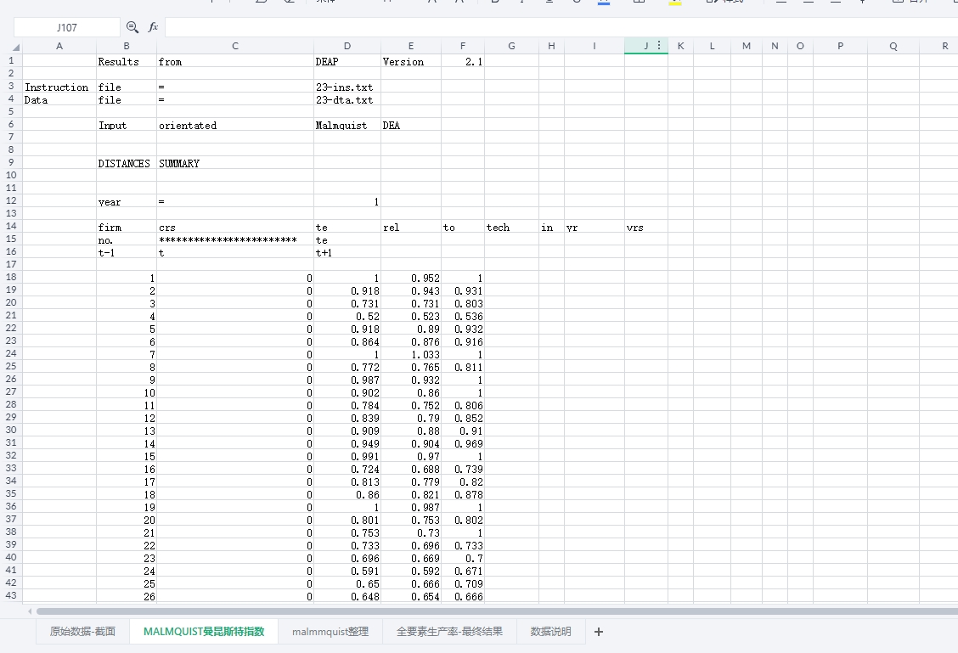The width and height of the screenshot is (958, 653).
Task: Click the name box showing J107
Action: coord(66,27)
